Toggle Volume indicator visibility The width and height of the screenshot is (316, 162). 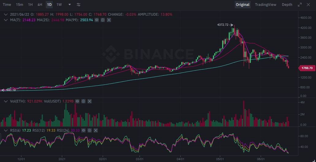tap(77, 101)
